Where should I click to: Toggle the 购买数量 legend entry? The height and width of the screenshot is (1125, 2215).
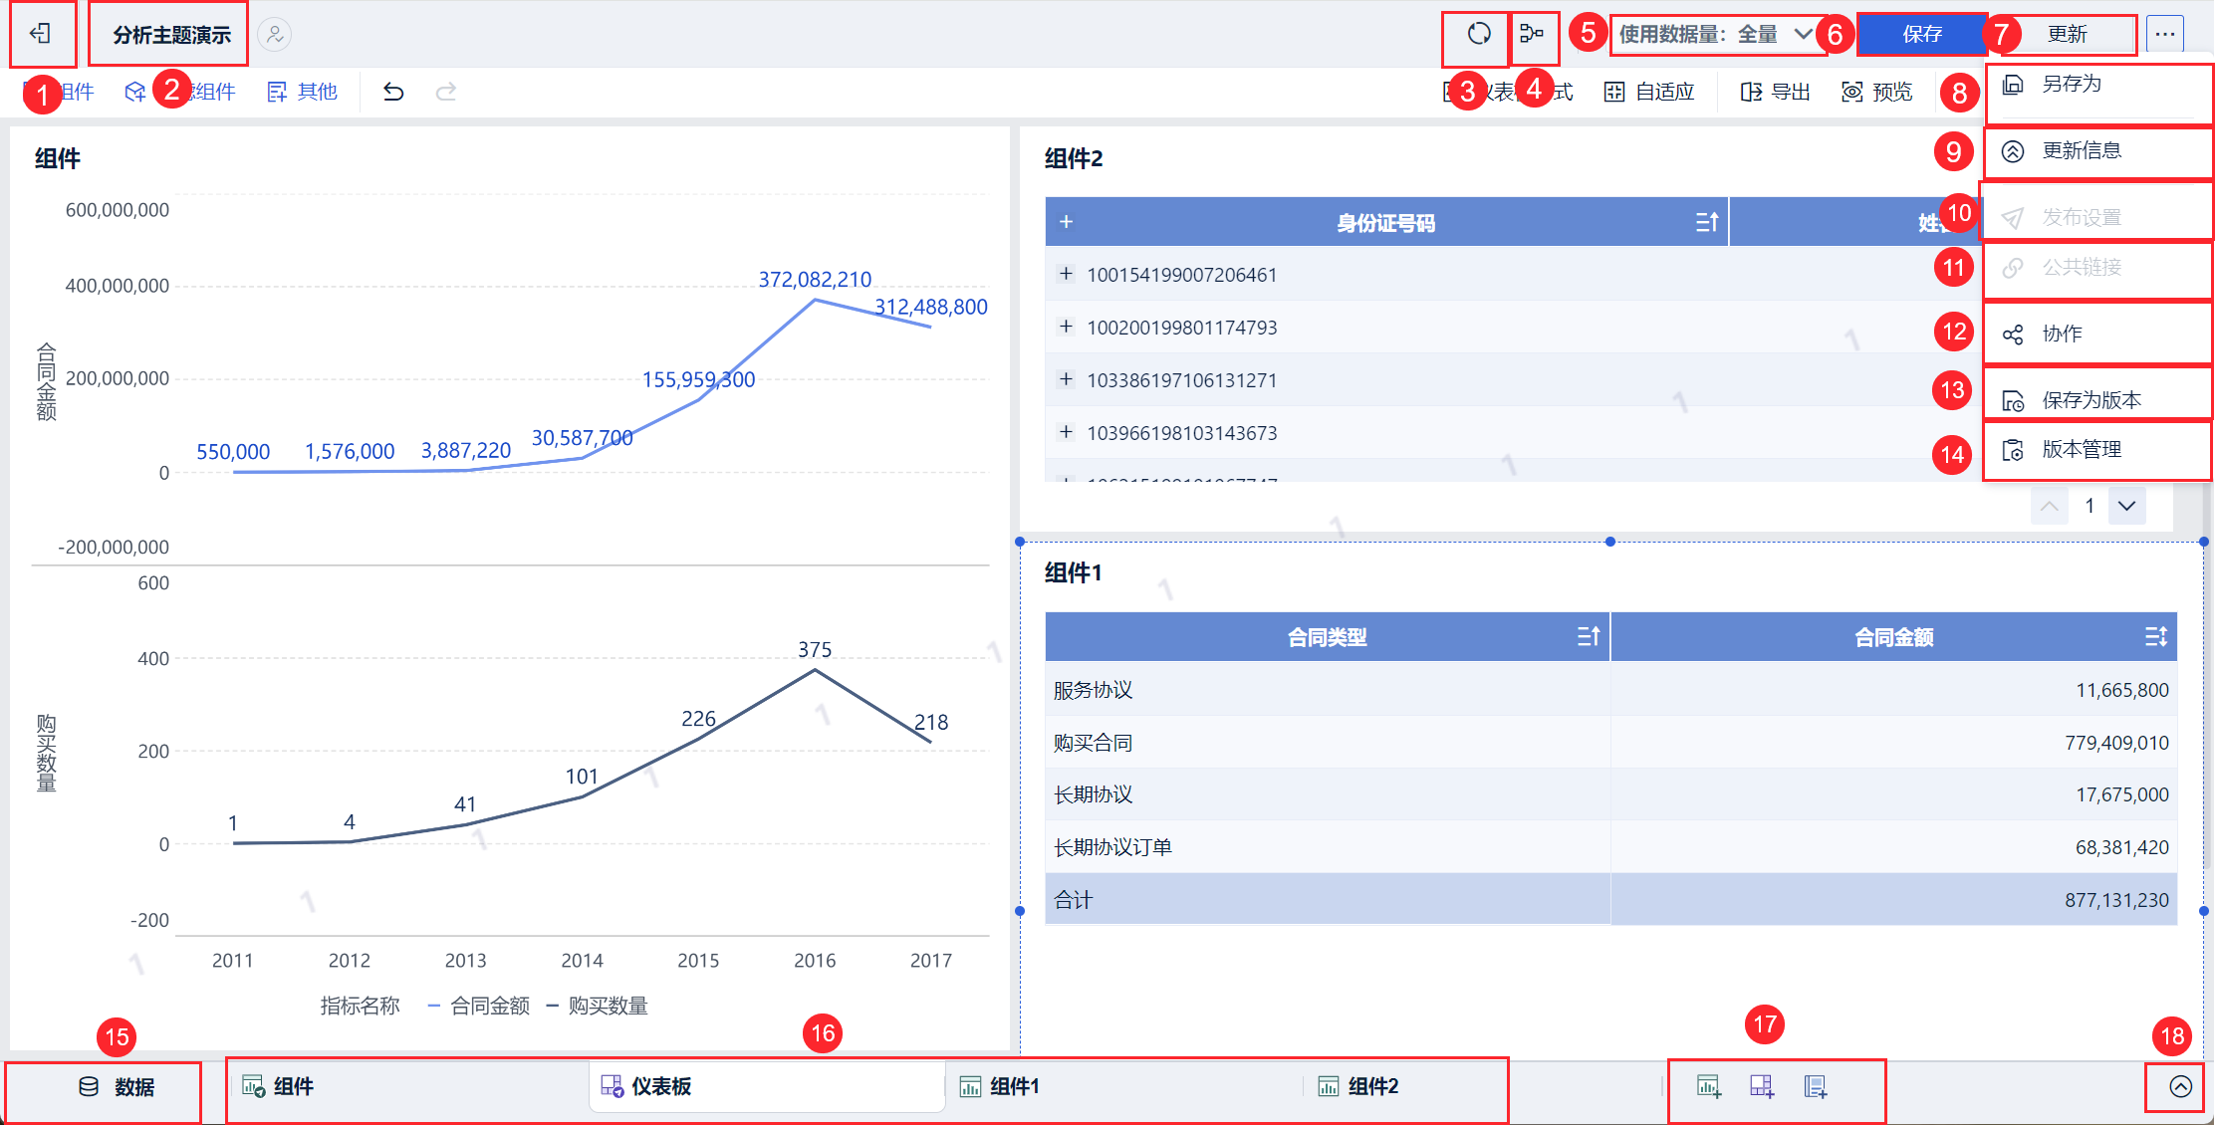pos(598,1006)
